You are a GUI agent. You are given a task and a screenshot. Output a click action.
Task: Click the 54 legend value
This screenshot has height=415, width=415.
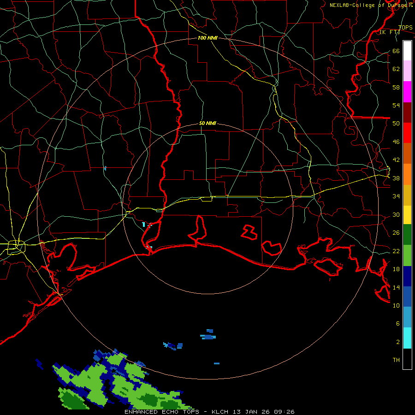396,105
